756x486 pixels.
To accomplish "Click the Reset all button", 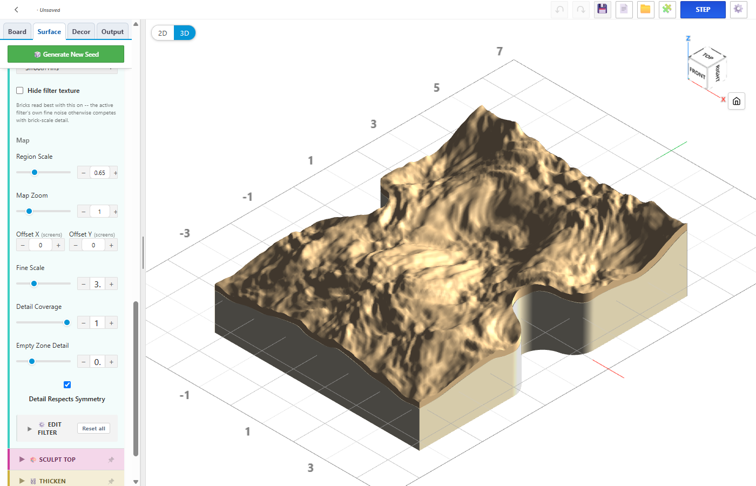I will pos(94,428).
